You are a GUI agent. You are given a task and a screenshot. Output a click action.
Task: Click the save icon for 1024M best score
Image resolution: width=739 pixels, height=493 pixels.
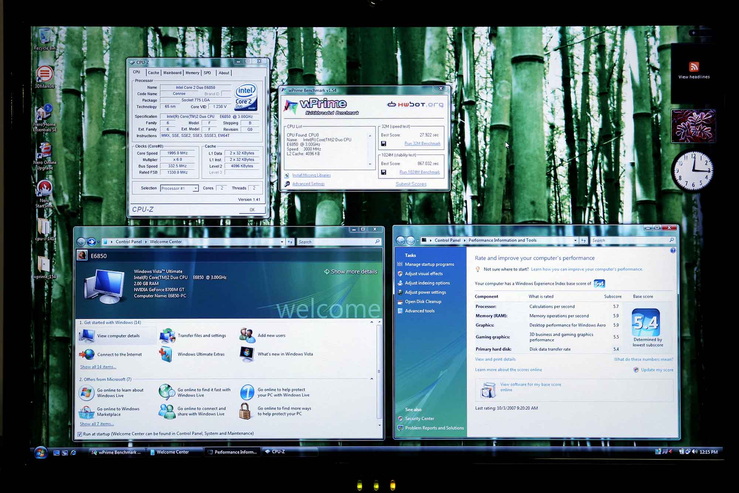coord(384,172)
